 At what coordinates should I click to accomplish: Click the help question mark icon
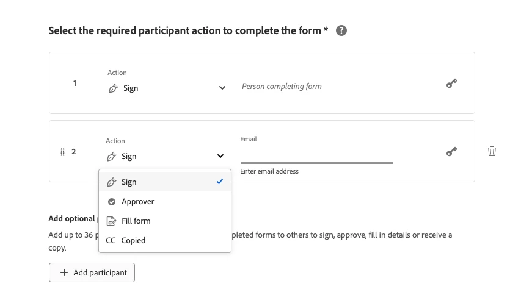coord(341,30)
